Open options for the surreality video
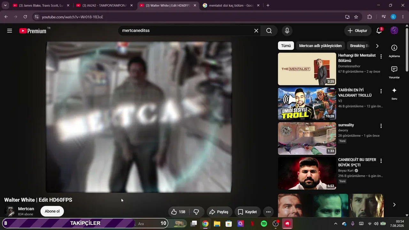This screenshot has height=230, width=409. coord(381,126)
